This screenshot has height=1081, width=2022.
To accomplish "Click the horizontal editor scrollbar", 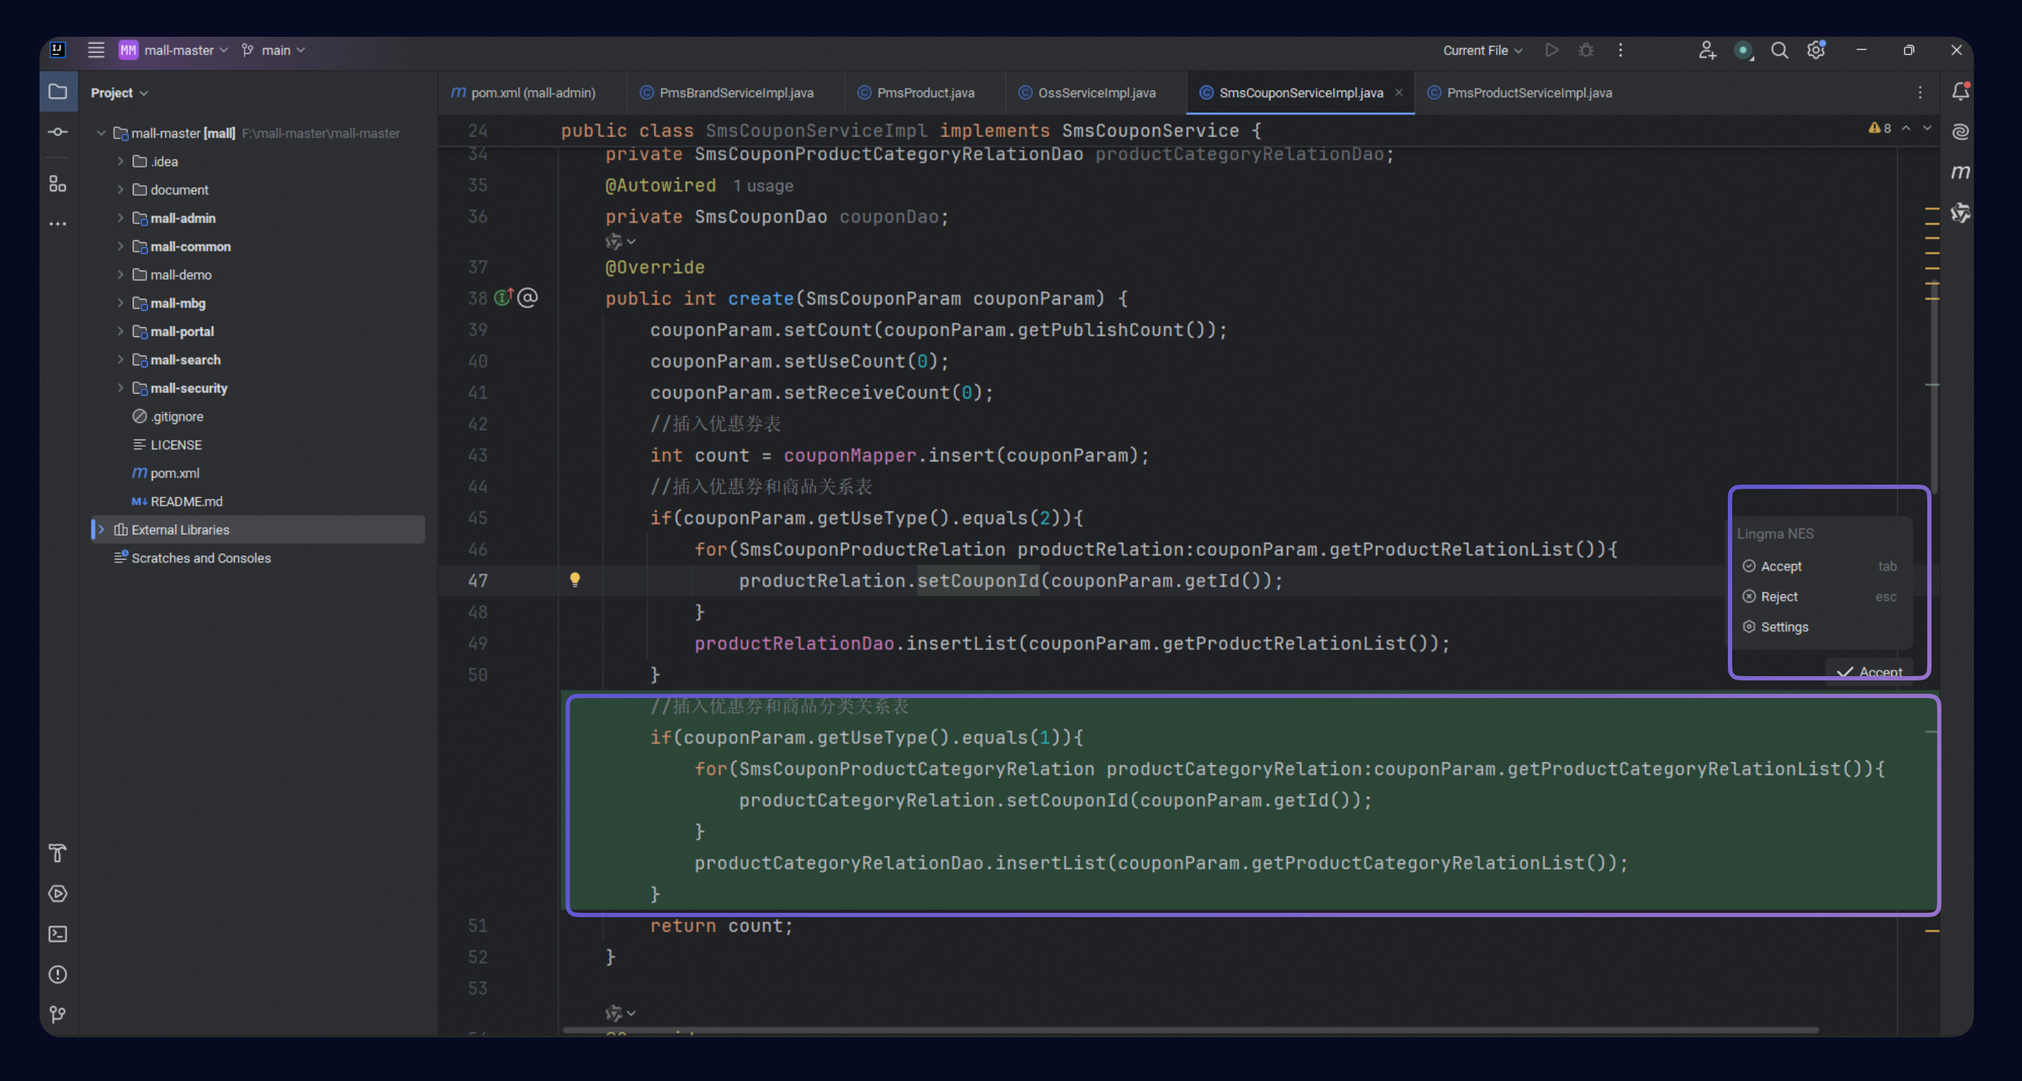I will point(1189,1030).
